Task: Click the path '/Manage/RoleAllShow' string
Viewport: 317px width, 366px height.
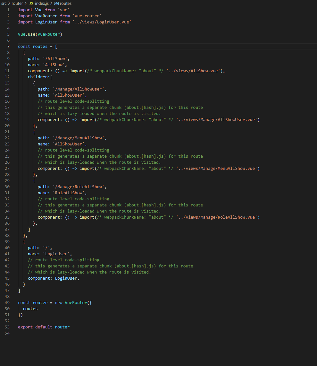Action: pyautogui.click(x=79, y=187)
